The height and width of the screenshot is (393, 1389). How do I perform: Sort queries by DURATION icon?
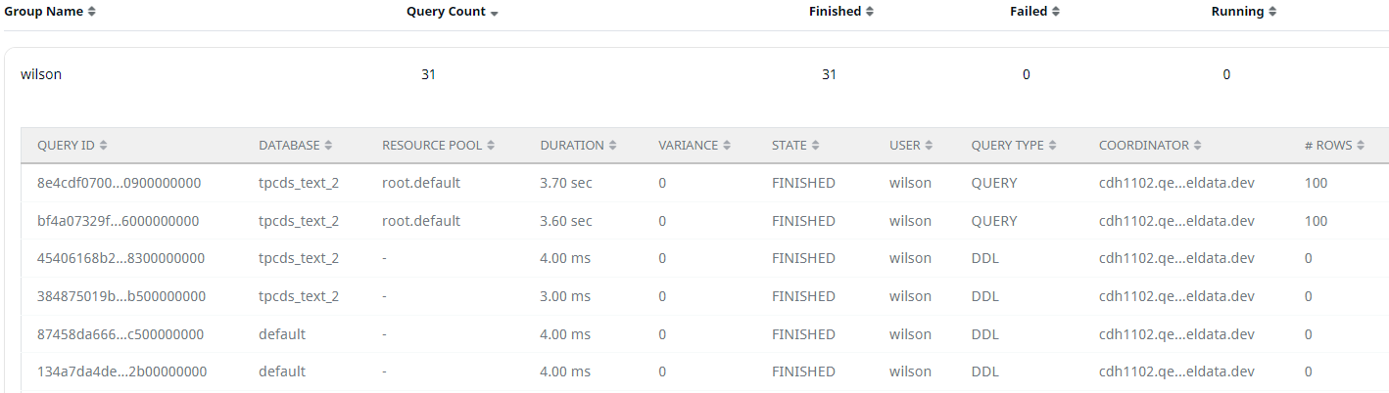click(x=612, y=145)
